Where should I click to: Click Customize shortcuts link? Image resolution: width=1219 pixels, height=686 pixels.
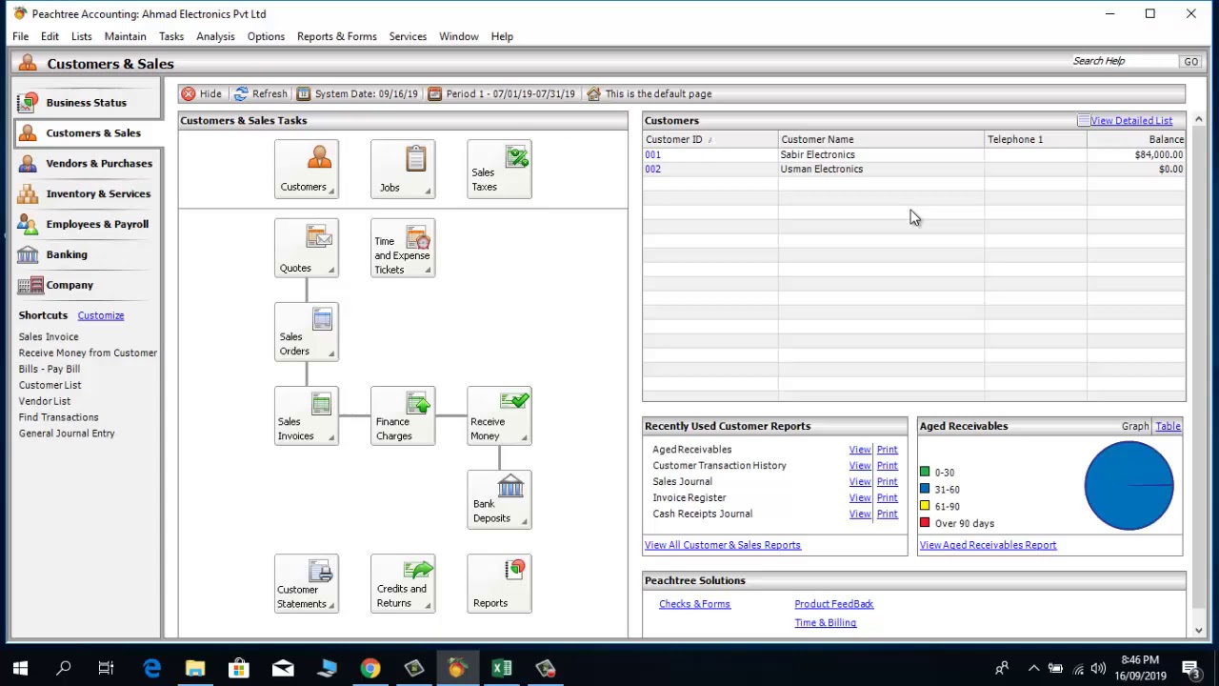pyautogui.click(x=101, y=315)
